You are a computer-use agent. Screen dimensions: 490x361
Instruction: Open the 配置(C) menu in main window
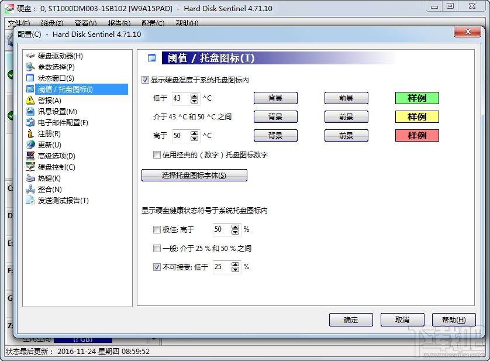pos(153,23)
